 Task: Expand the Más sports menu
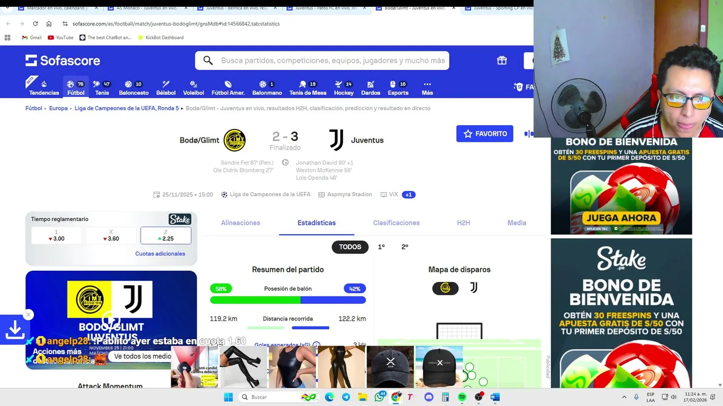pyautogui.click(x=427, y=87)
